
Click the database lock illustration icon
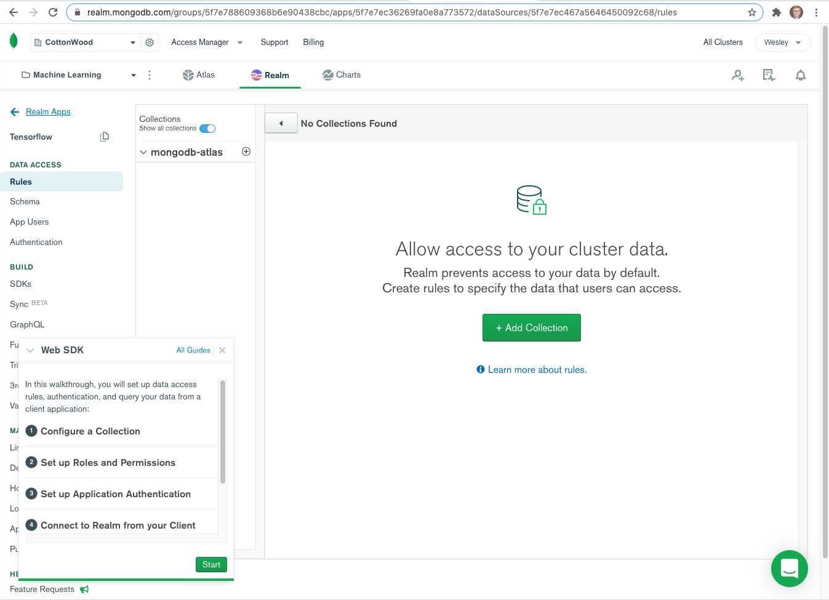pos(532,200)
